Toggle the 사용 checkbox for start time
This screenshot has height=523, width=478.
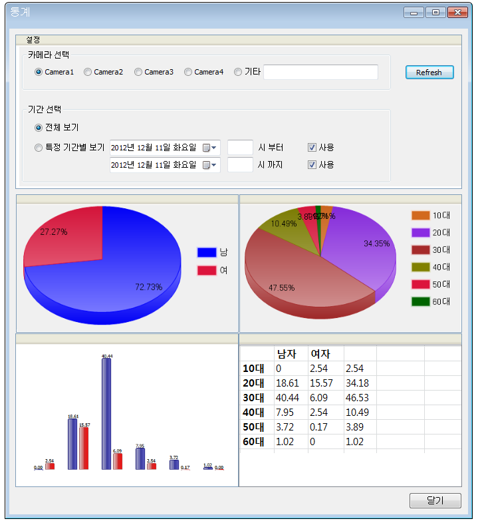[x=312, y=148]
